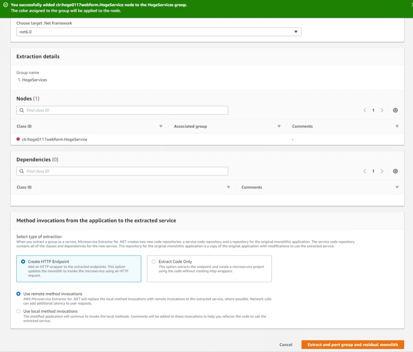This screenshot has width=413, height=352.
Task: Open Dependencies table settings gear
Action: [x=395, y=171]
